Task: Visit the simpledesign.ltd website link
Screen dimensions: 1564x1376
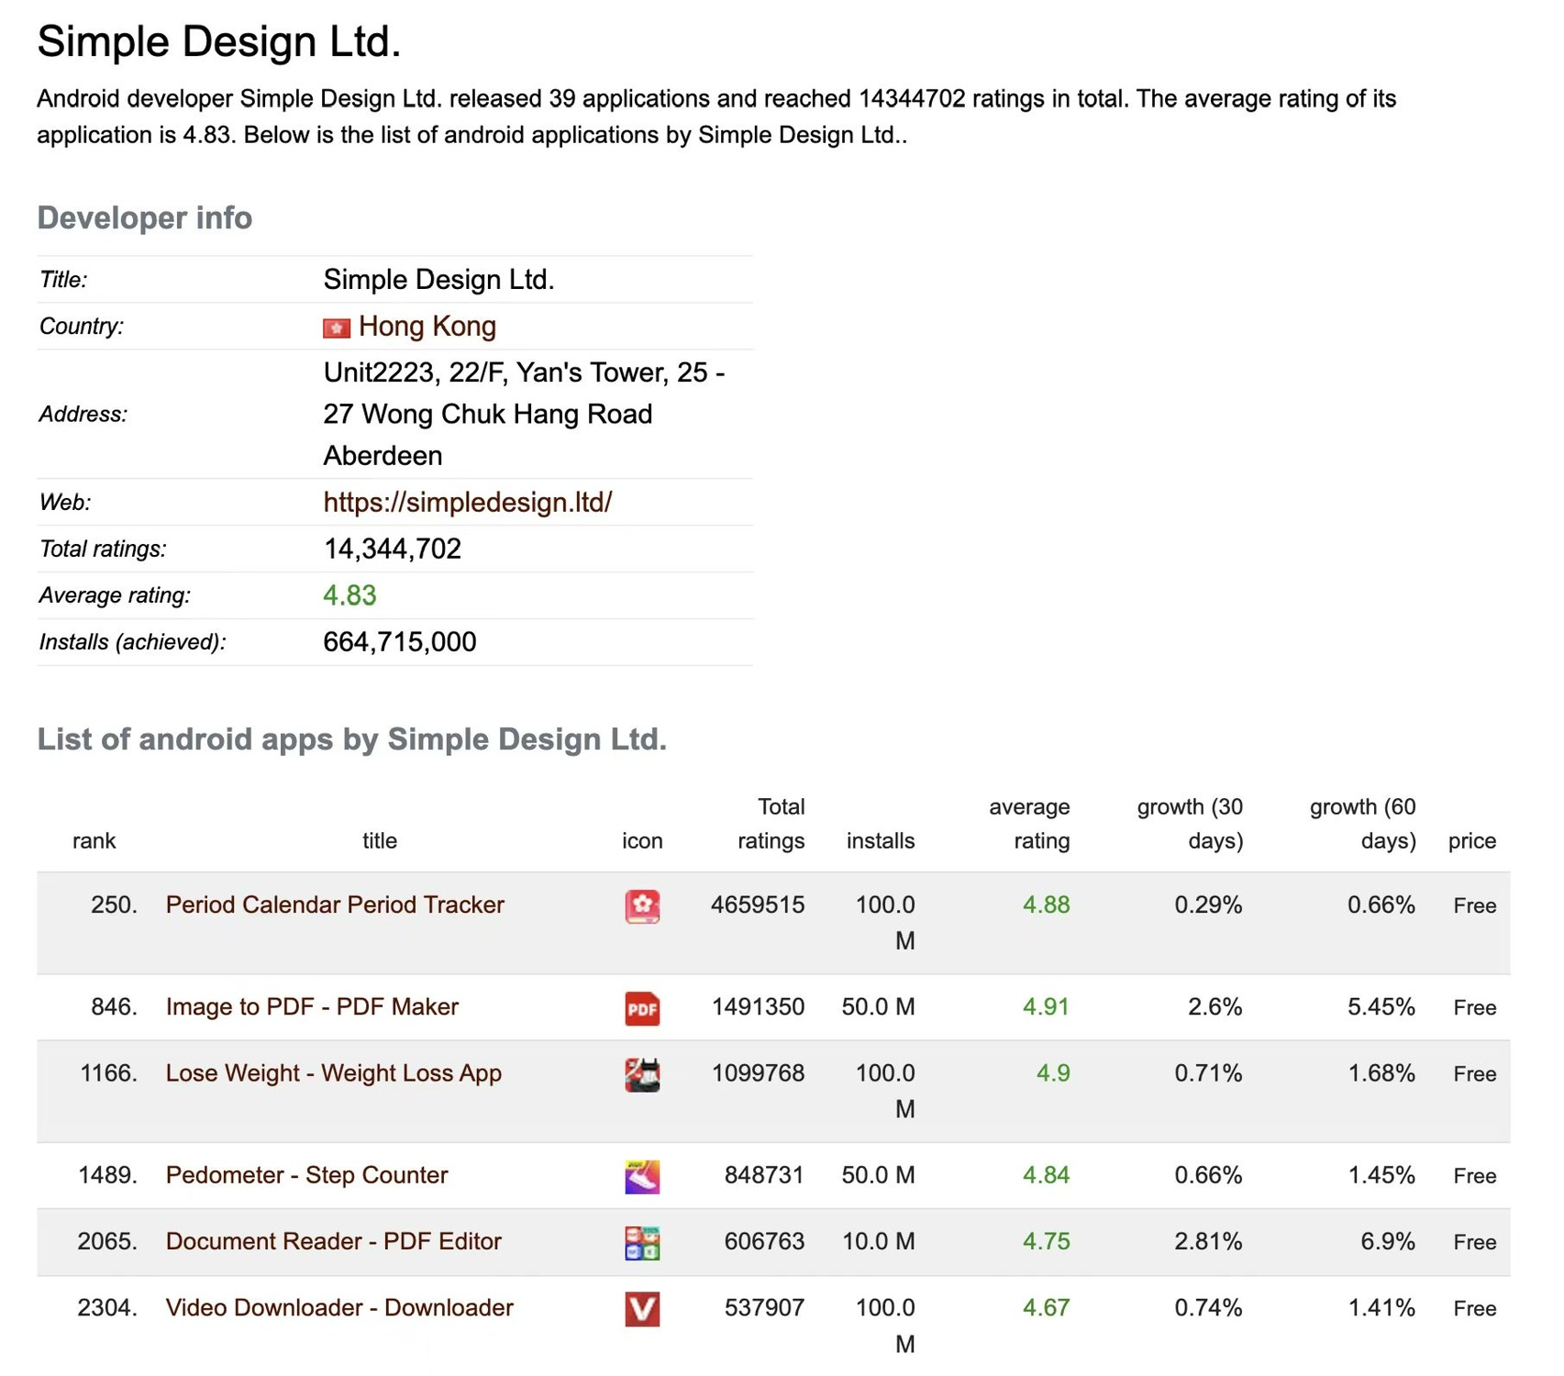Action: (x=468, y=502)
